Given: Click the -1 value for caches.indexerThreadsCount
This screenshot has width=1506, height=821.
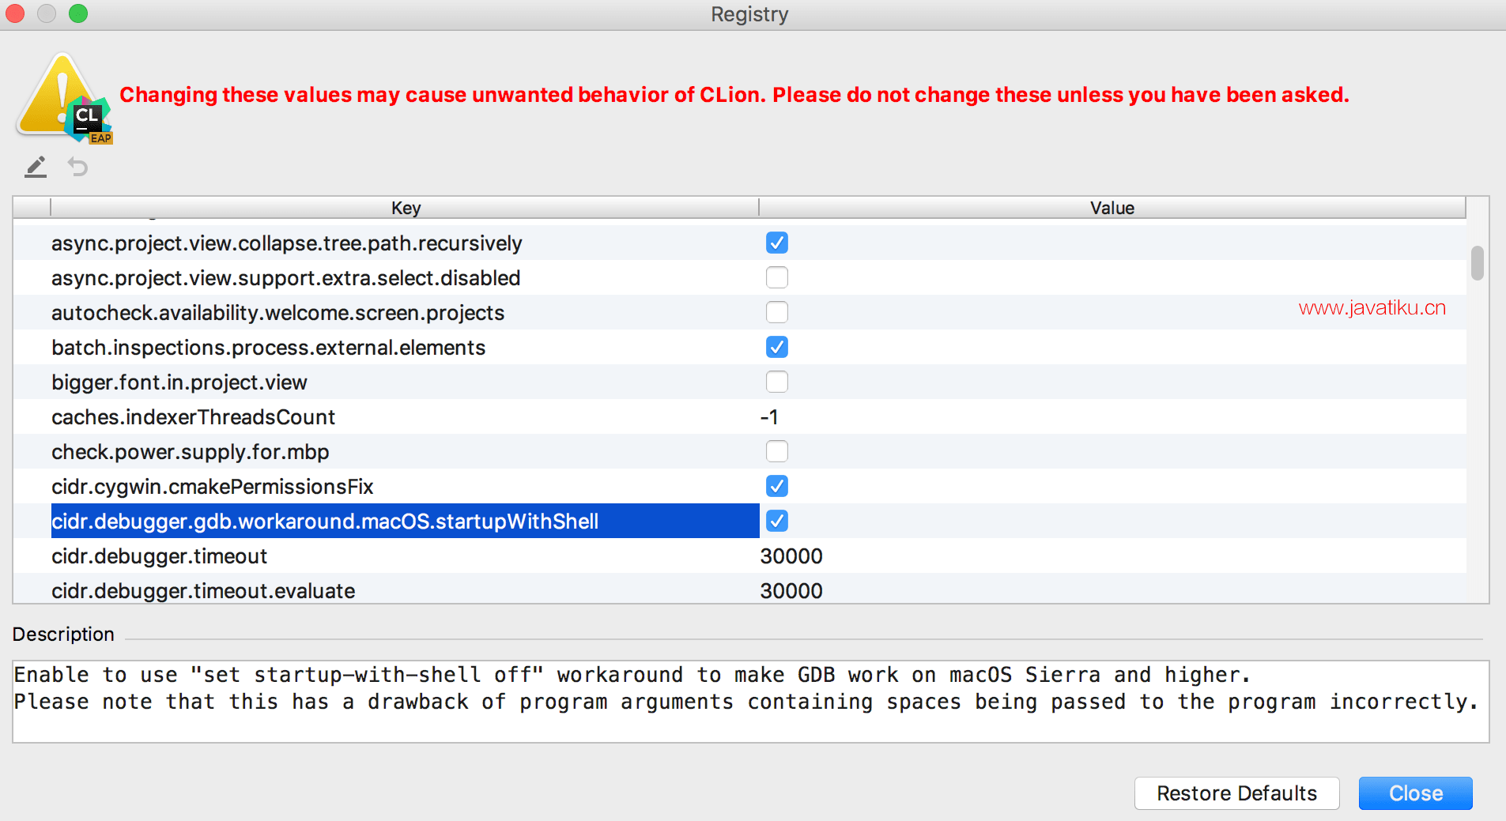Looking at the screenshot, I should click(x=769, y=416).
